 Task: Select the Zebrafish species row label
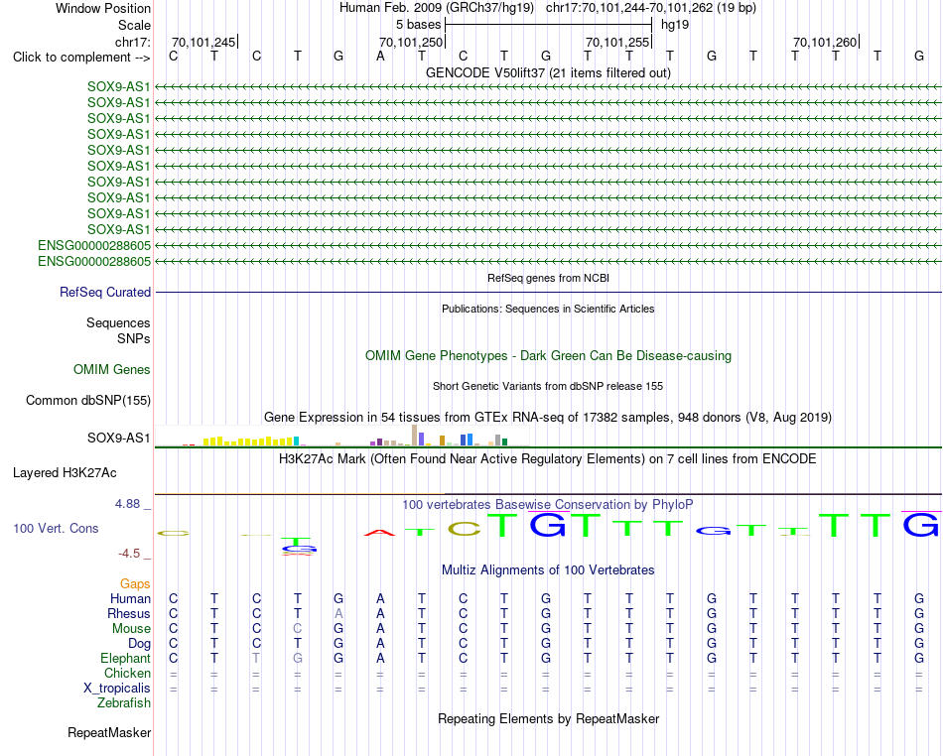124,702
